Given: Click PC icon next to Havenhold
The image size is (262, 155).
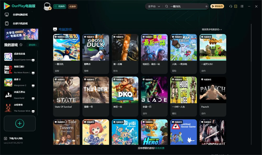Looking at the screenshot, I should 33,99.
